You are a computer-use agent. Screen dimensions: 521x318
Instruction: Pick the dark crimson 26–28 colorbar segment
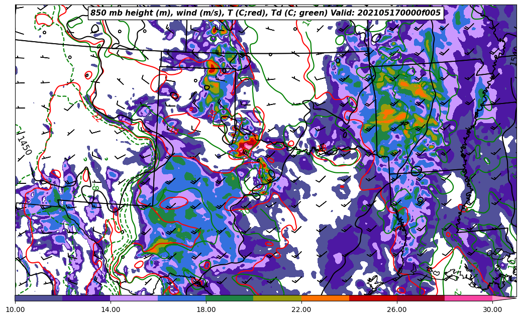[x=421, y=298]
